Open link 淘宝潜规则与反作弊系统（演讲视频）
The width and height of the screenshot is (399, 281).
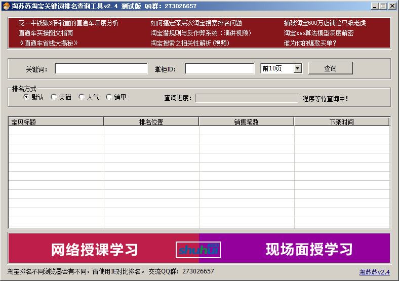point(201,33)
